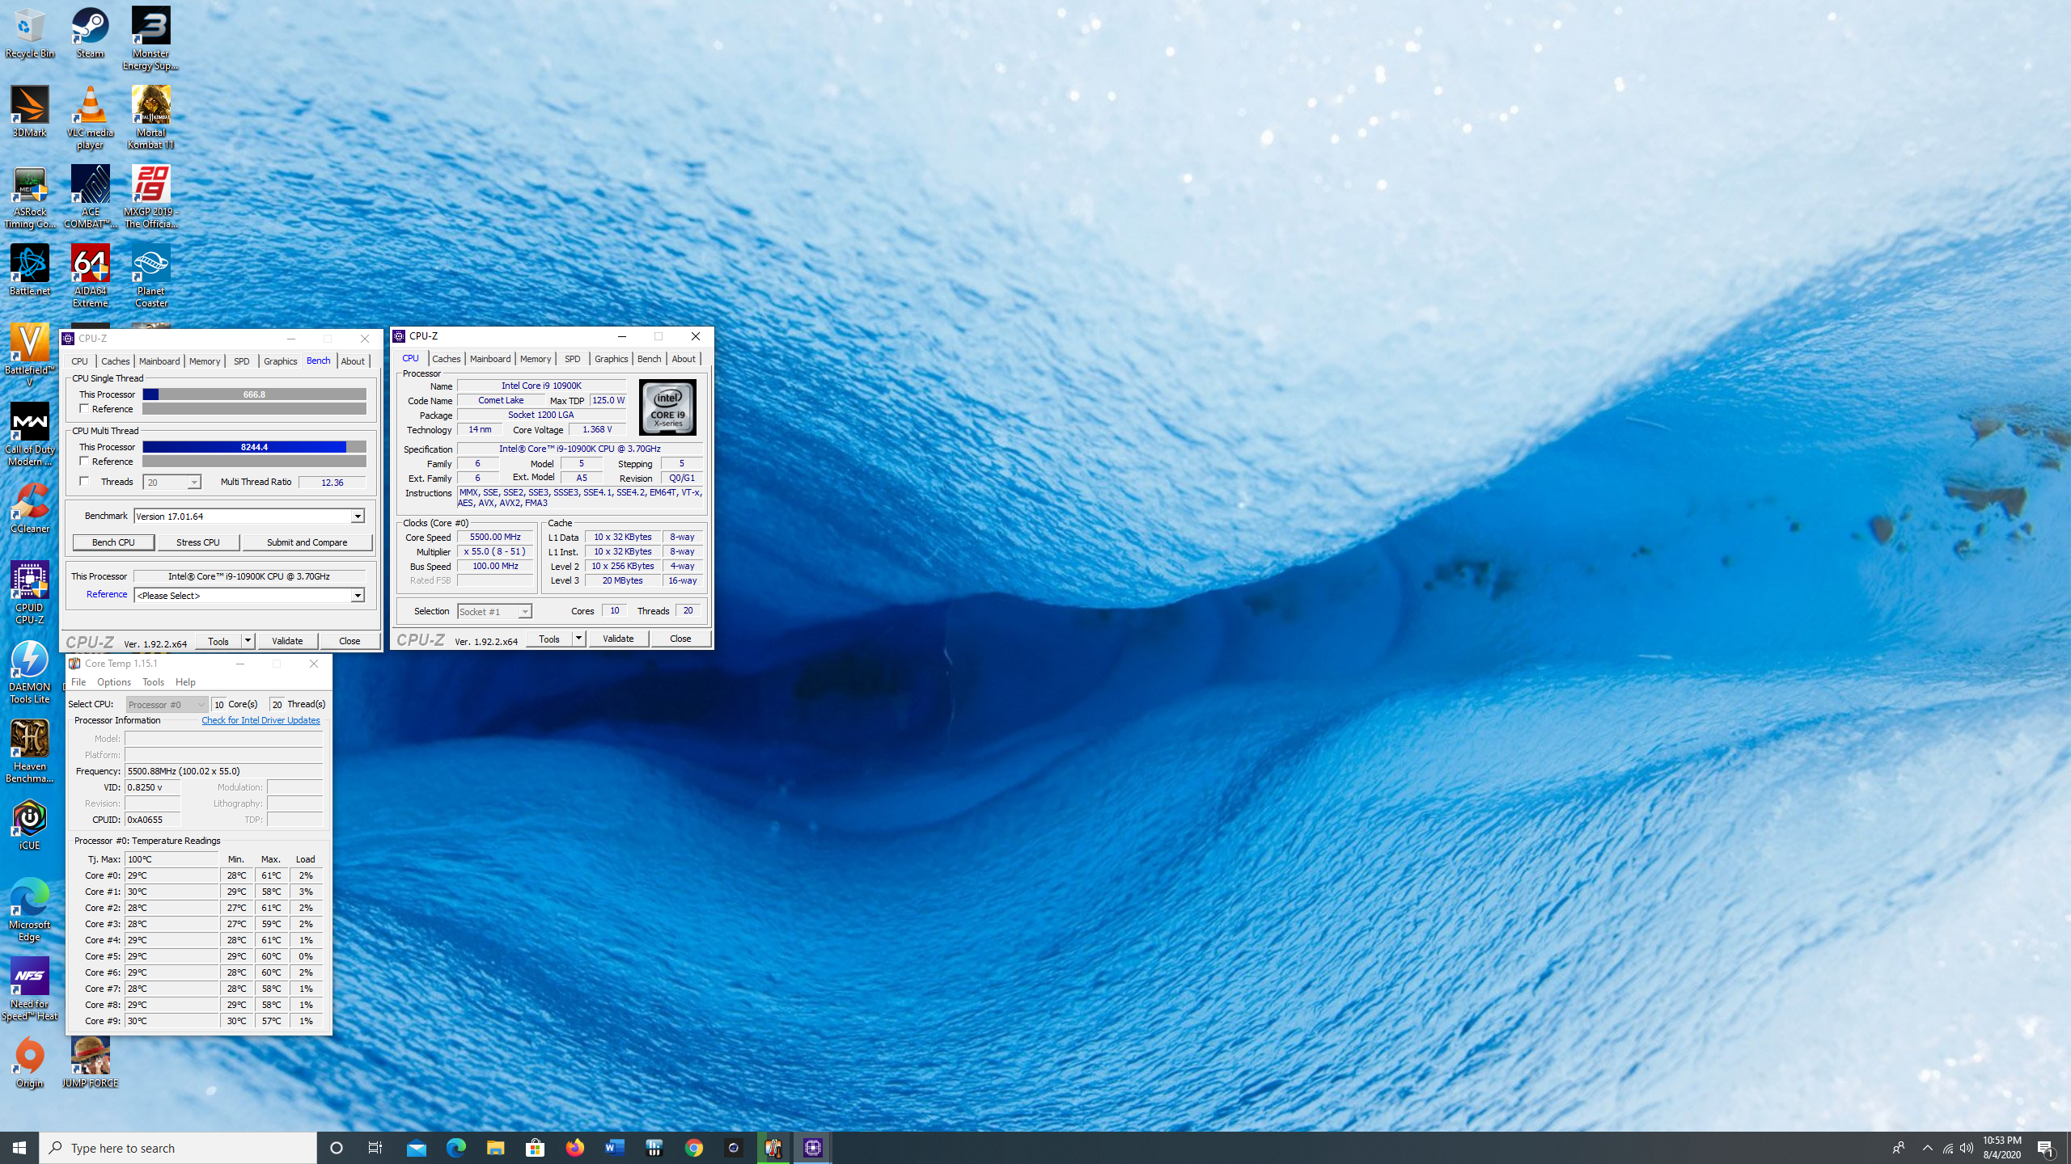Open Memory tab in left CPU-Z window
2071x1164 pixels.
coord(204,361)
